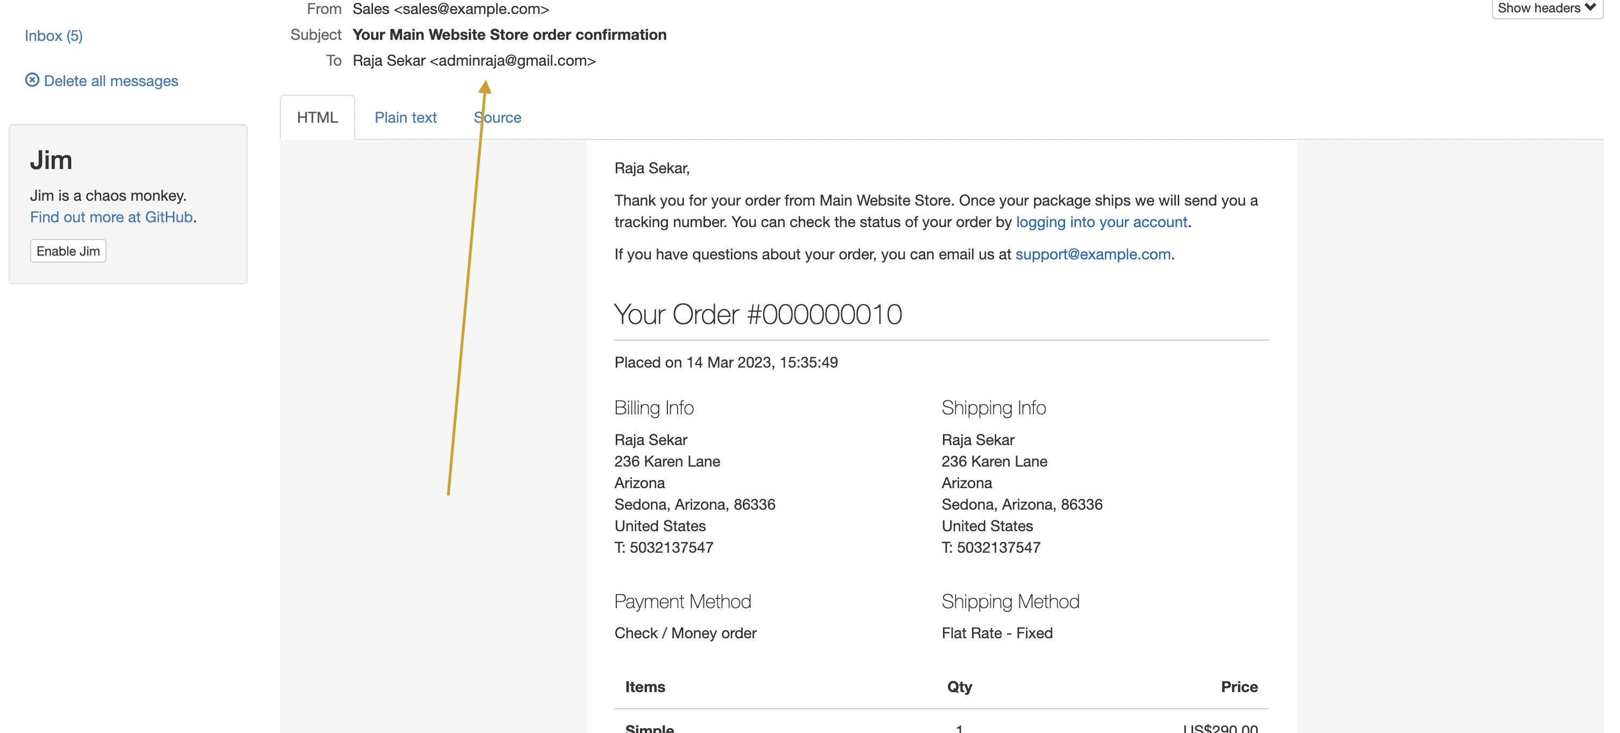Open the Inbox folder
This screenshot has height=733, width=1620.
point(53,36)
